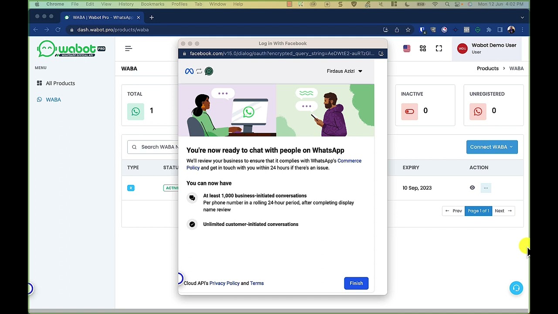Toggle the Chrome side panel icon
The width and height of the screenshot is (558, 314).
[500, 30]
